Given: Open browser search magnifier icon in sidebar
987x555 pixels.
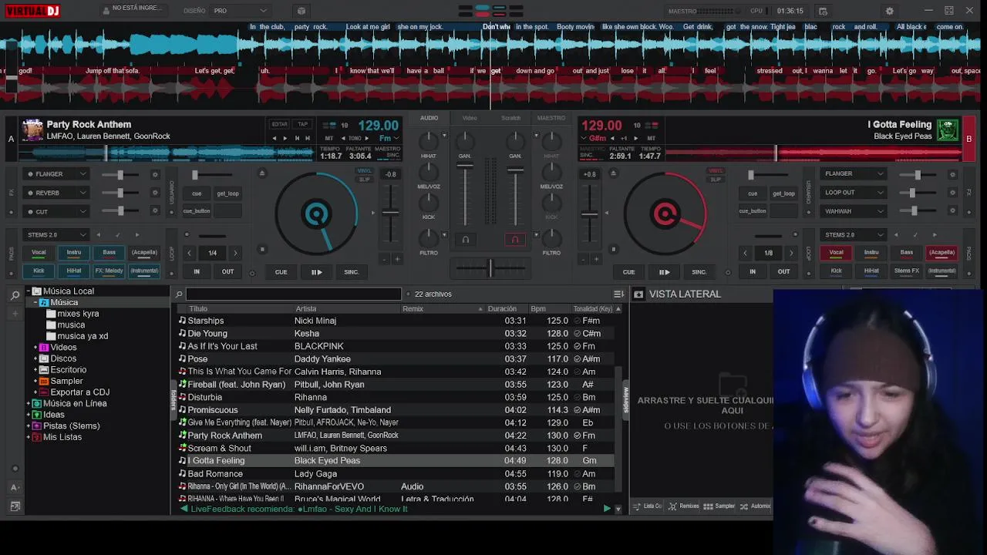Looking at the screenshot, I should coord(15,295).
